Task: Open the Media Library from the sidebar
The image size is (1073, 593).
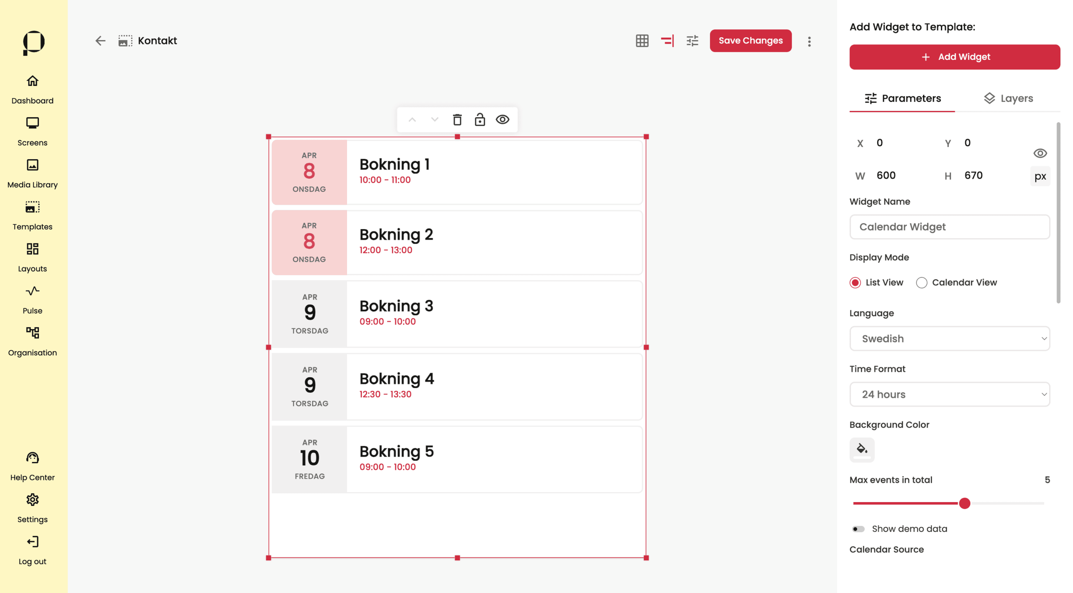Action: tap(32, 173)
